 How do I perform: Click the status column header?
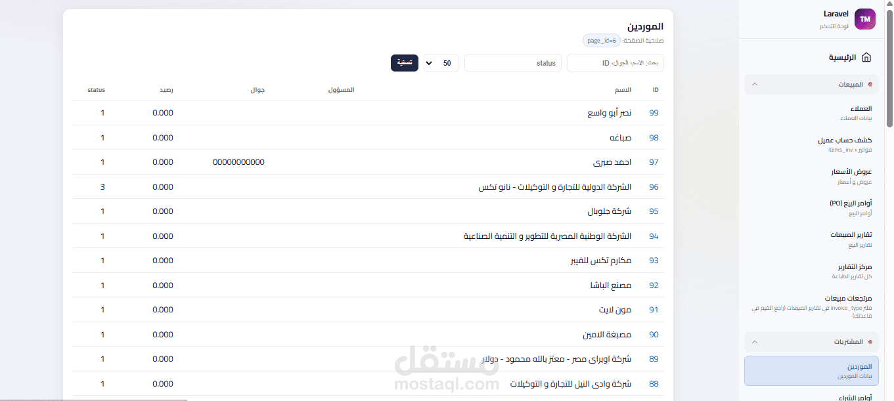click(96, 90)
